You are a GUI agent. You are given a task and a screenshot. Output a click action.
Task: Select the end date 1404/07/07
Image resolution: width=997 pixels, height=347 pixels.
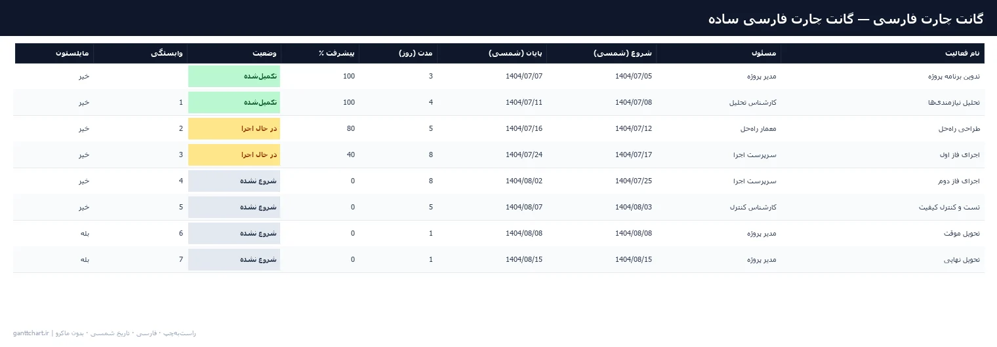[x=524, y=77]
